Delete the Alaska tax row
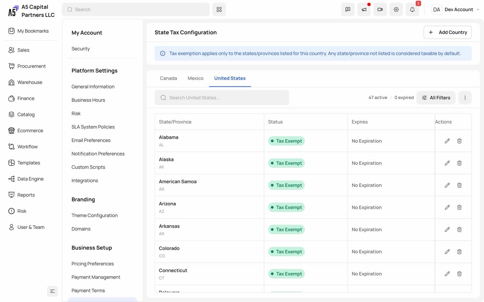This screenshot has width=484, height=302. point(459,163)
